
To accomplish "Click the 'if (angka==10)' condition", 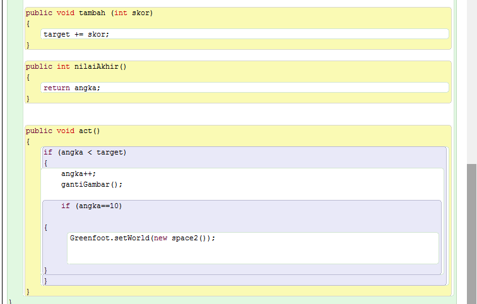I will click(x=91, y=206).
